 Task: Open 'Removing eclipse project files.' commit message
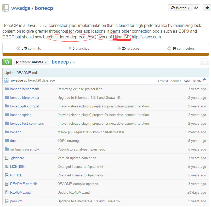click(80, 89)
